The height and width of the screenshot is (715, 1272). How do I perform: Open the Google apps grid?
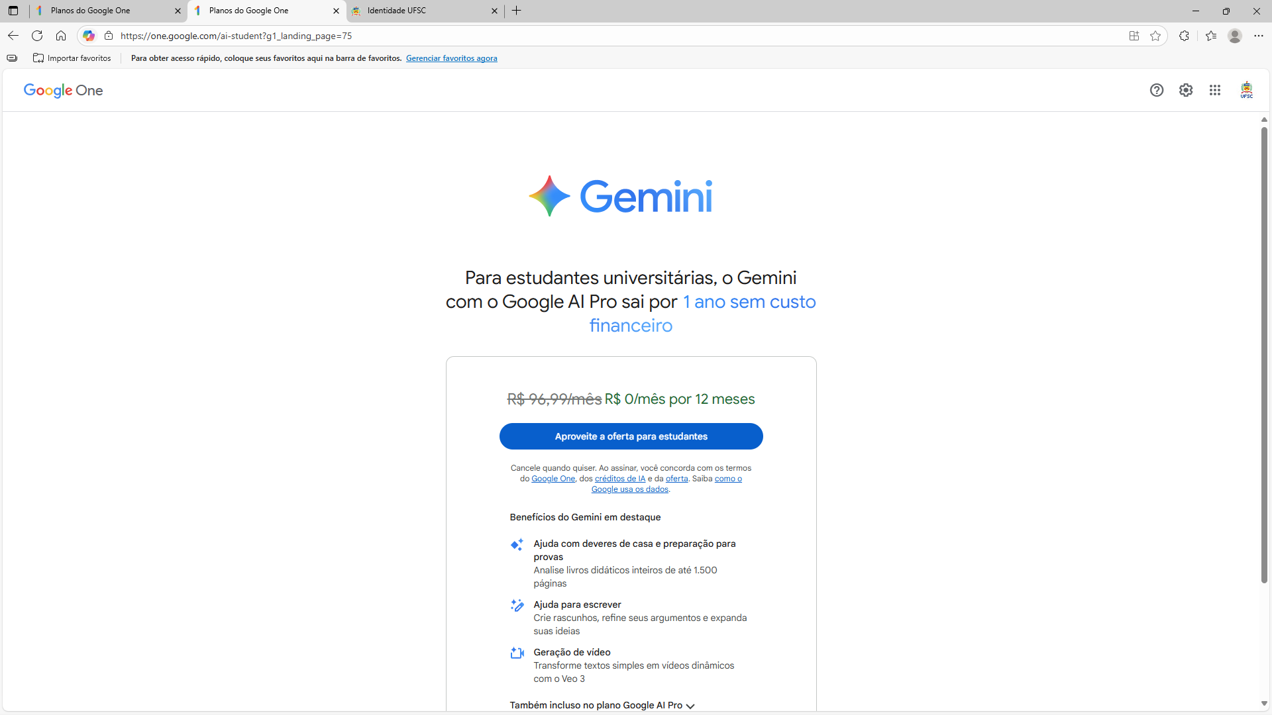pyautogui.click(x=1214, y=90)
